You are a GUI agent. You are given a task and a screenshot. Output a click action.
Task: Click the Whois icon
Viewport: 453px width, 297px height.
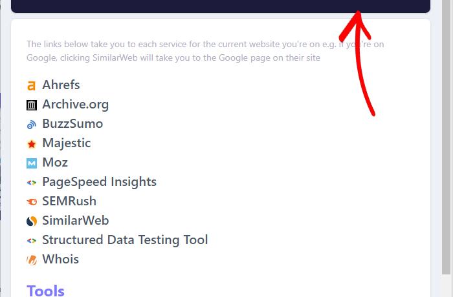click(x=31, y=260)
